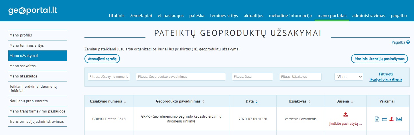The width and height of the screenshot is (414, 135).
Task: Go to the administravimas menu
Action: [368, 16]
